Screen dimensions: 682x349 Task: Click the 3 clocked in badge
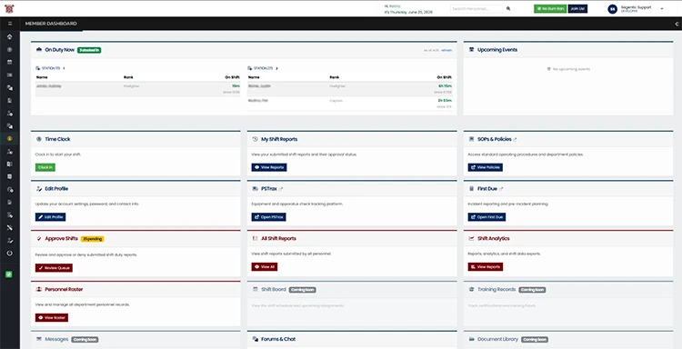pos(89,50)
